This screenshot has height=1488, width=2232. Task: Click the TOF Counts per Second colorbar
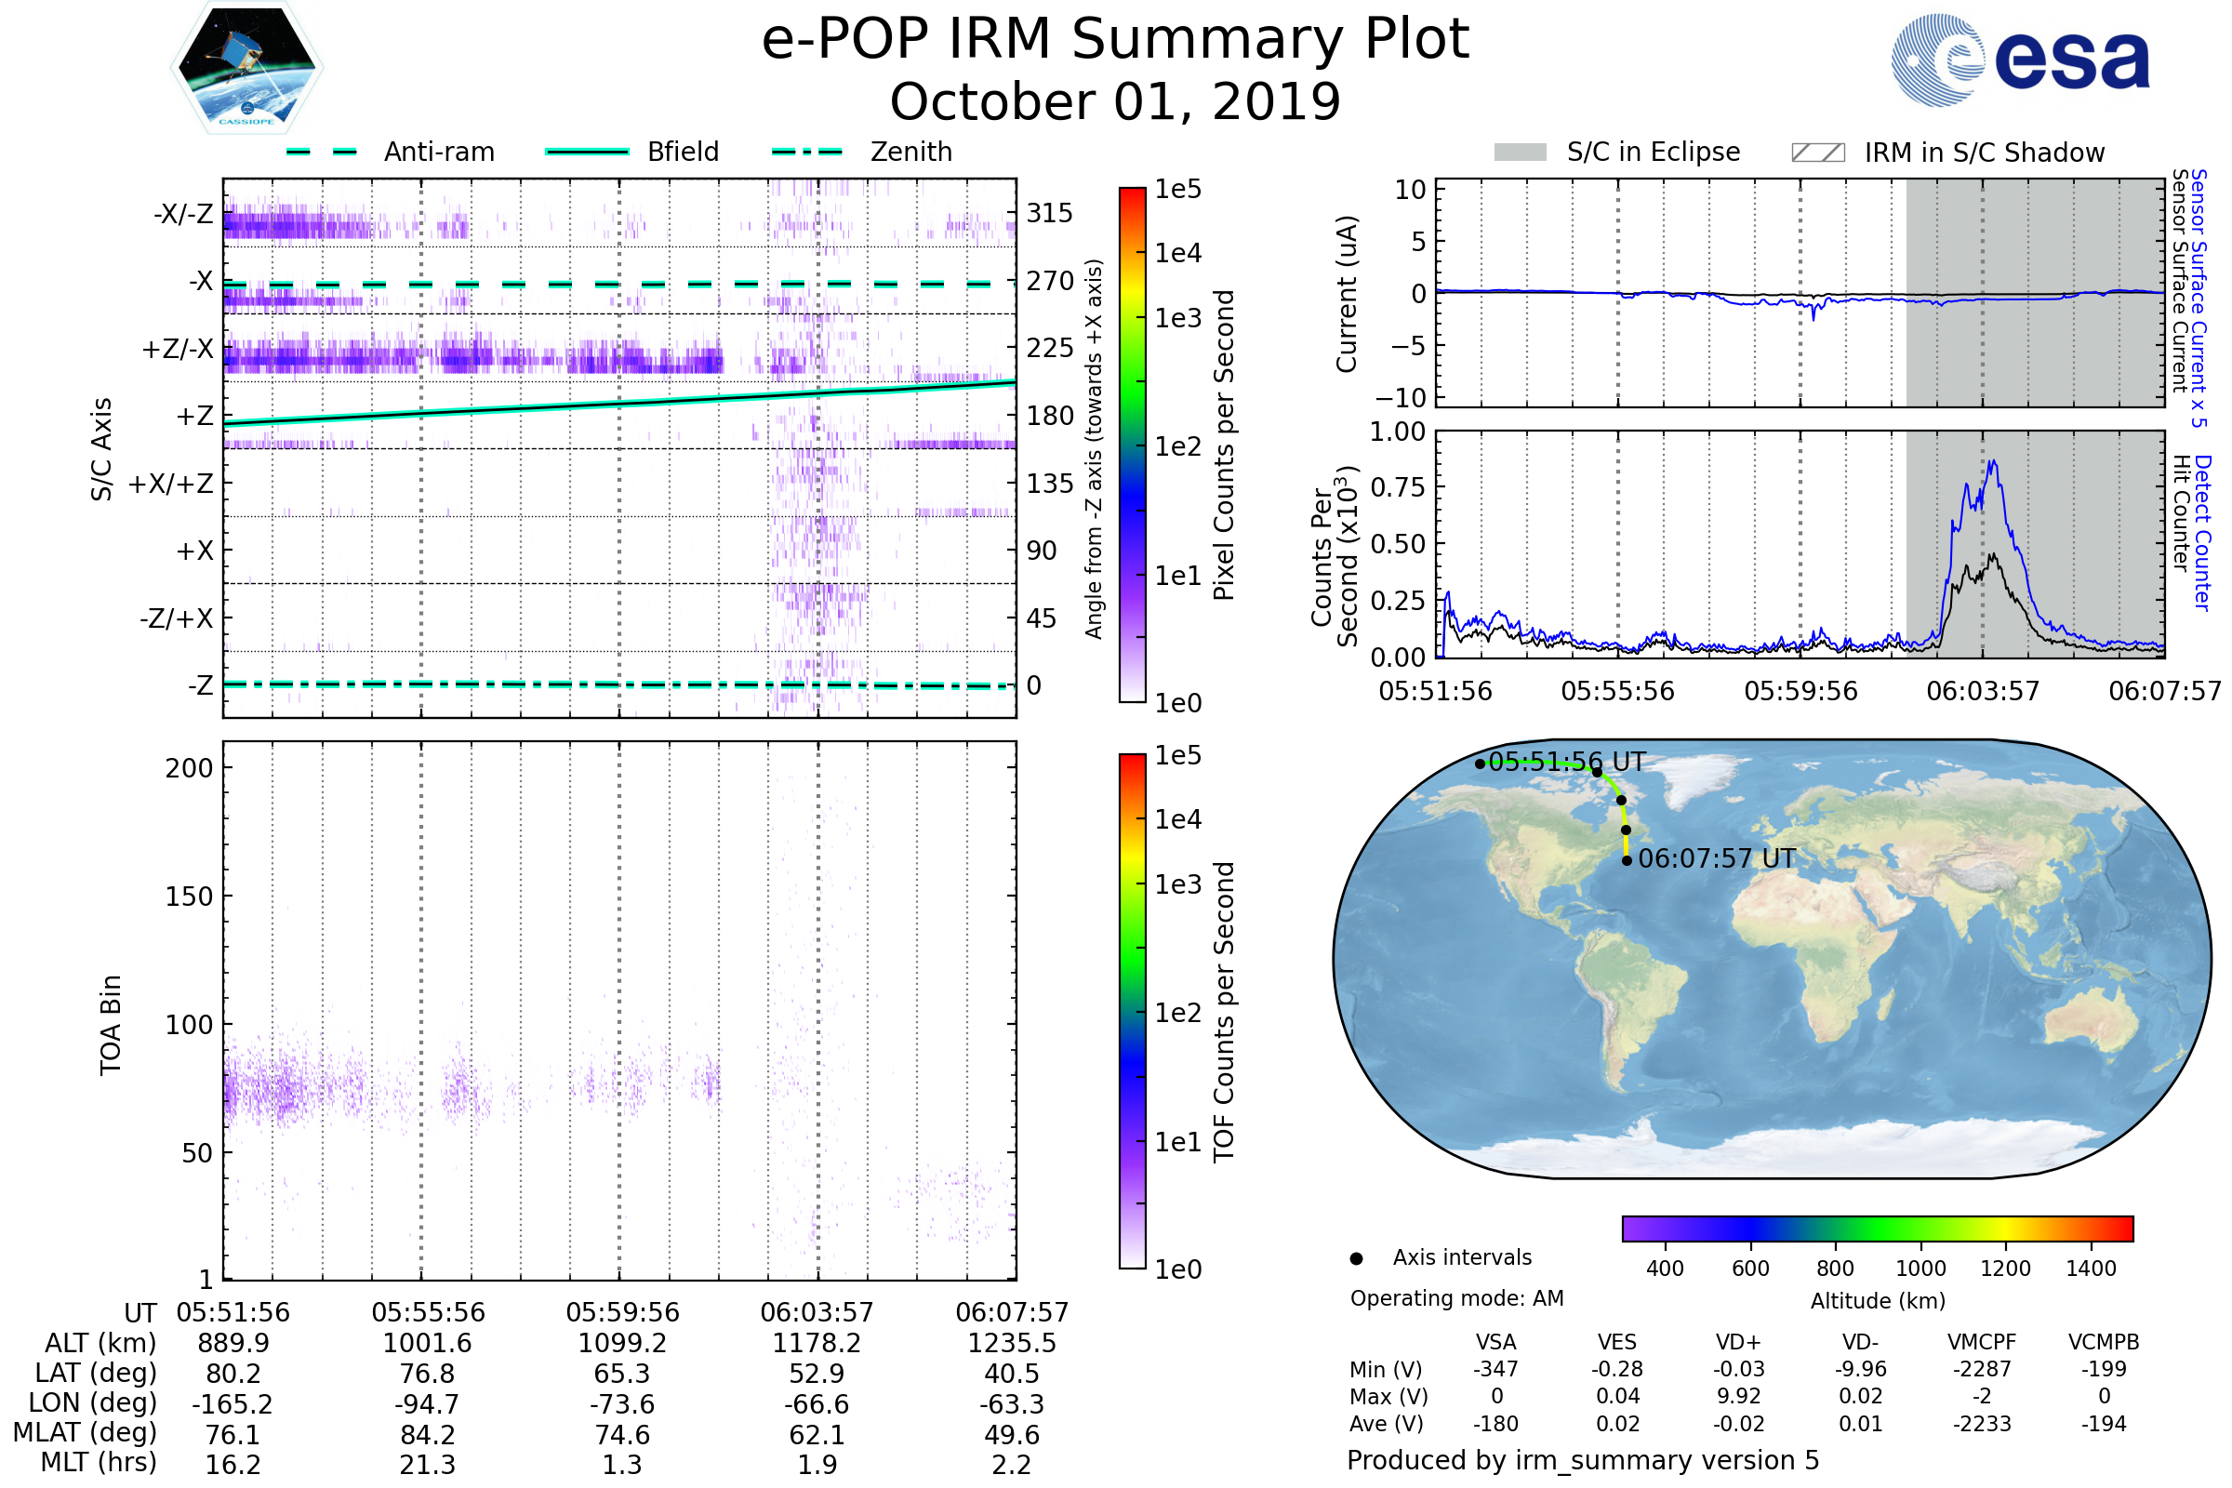pos(1132,1011)
